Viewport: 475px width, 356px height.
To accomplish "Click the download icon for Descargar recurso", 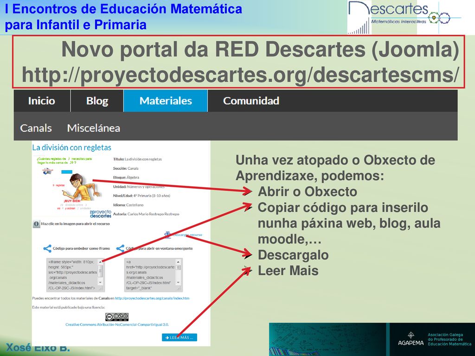I will [x=167, y=235].
